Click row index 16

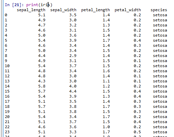pyautogui.click(x=7, y=96)
